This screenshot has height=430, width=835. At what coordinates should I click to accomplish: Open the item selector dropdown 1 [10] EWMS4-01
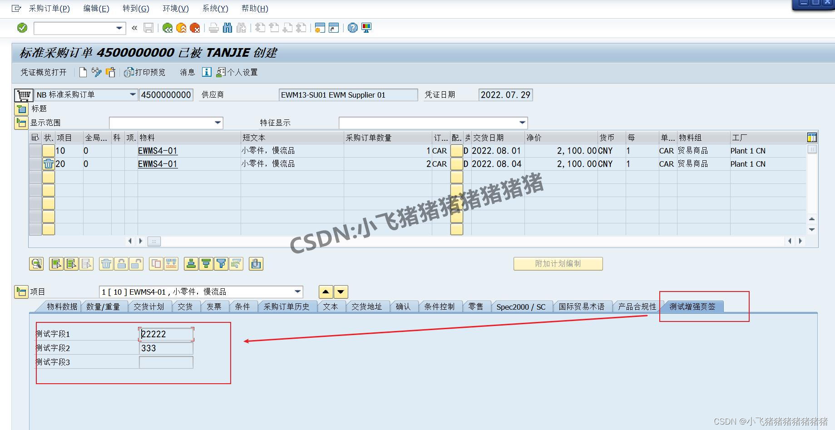[298, 292]
